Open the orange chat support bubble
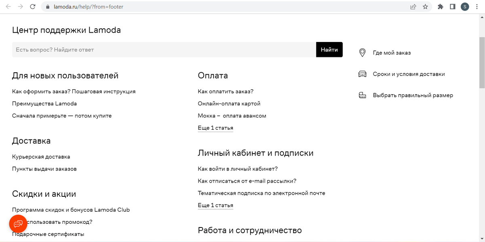Viewport: 485px width, 242px height. [19, 223]
